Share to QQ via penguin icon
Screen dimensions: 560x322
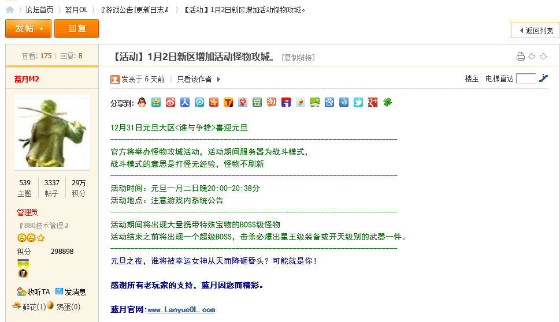pos(142,102)
